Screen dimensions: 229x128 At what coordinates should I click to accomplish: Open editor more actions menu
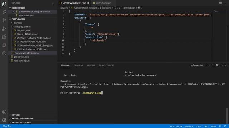225,3
